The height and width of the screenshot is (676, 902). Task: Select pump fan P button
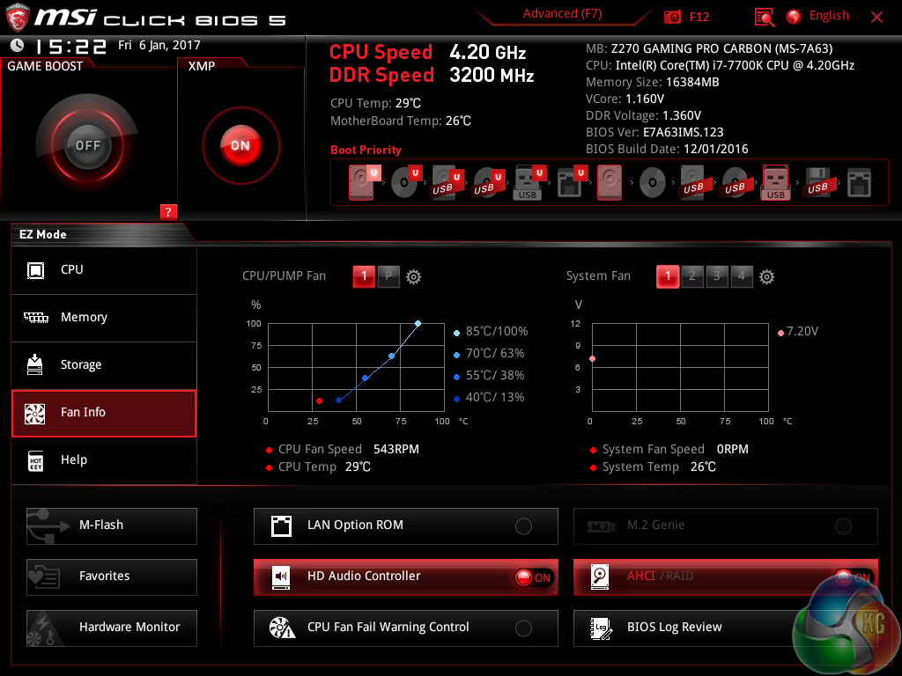coord(388,276)
